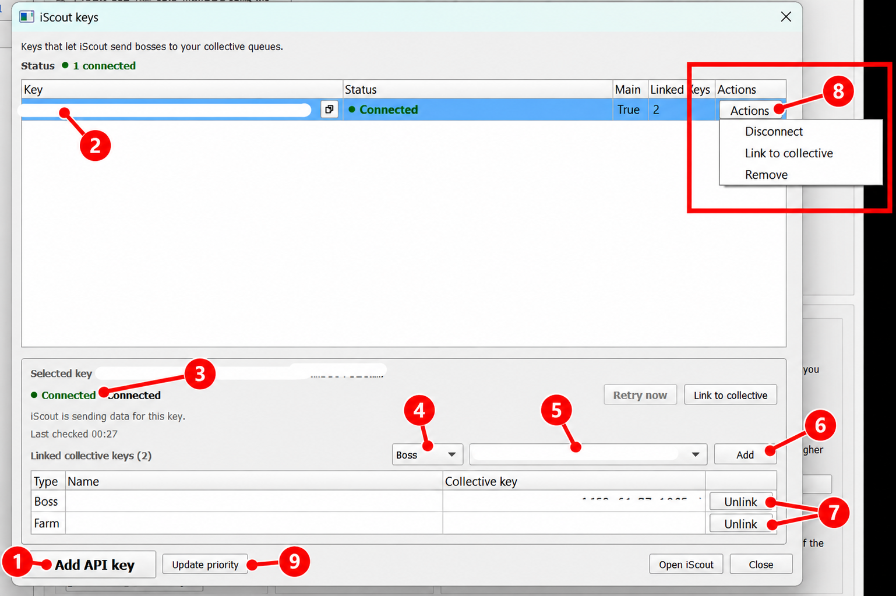Viewport: 896px width, 596px height.
Task: Click the Close button at dialog bottom
Action: pyautogui.click(x=761, y=565)
